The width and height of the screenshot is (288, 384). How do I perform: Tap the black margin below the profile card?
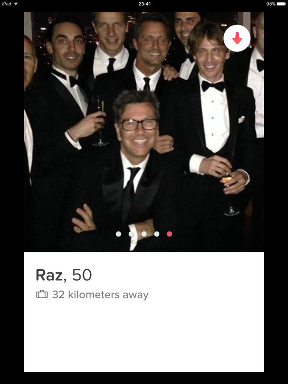tap(144, 378)
